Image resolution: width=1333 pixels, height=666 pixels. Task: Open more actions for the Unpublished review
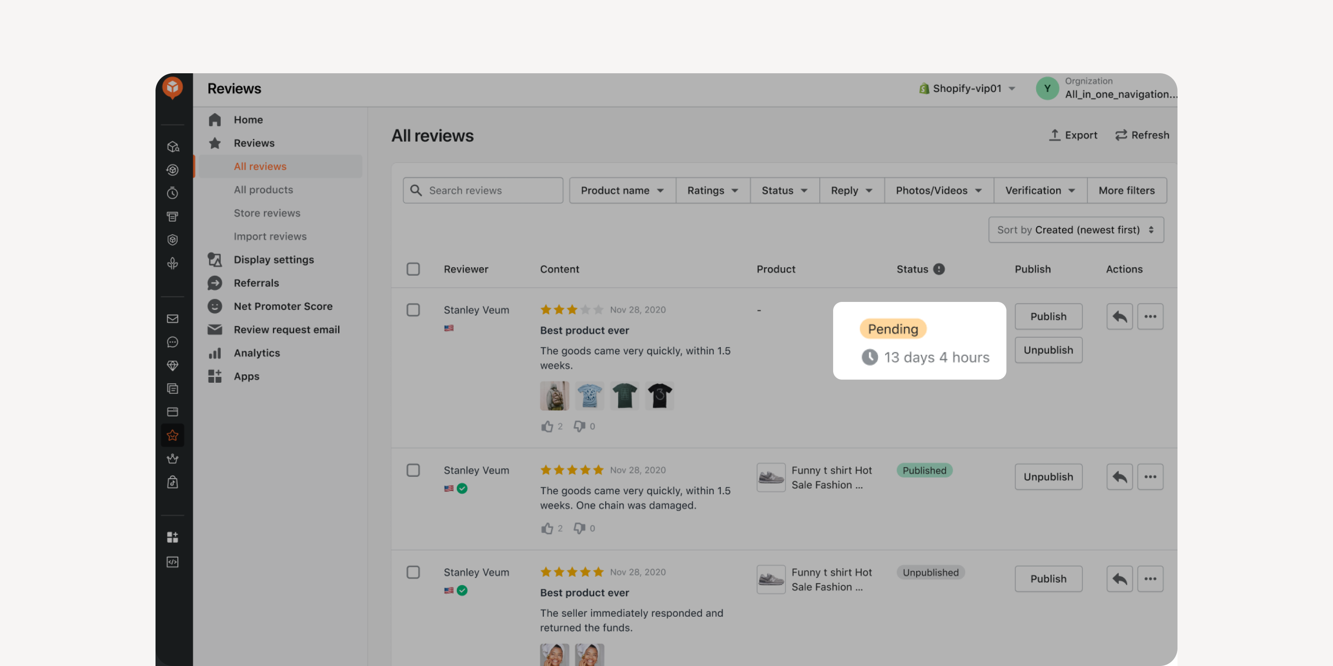(1150, 579)
